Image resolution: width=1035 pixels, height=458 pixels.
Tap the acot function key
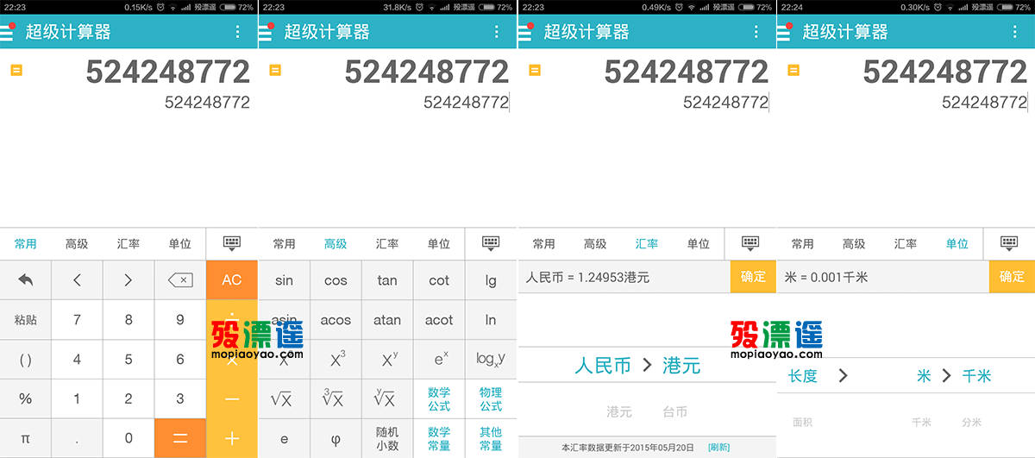pyautogui.click(x=439, y=320)
